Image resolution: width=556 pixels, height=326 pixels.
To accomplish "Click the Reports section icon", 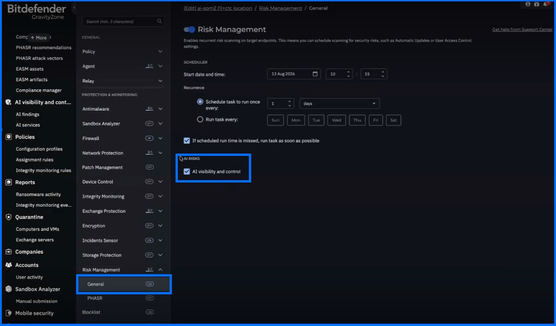I will (x=8, y=182).
